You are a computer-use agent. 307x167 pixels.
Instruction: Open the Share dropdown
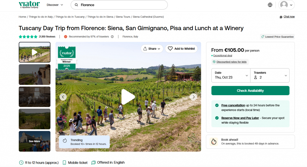152,48
